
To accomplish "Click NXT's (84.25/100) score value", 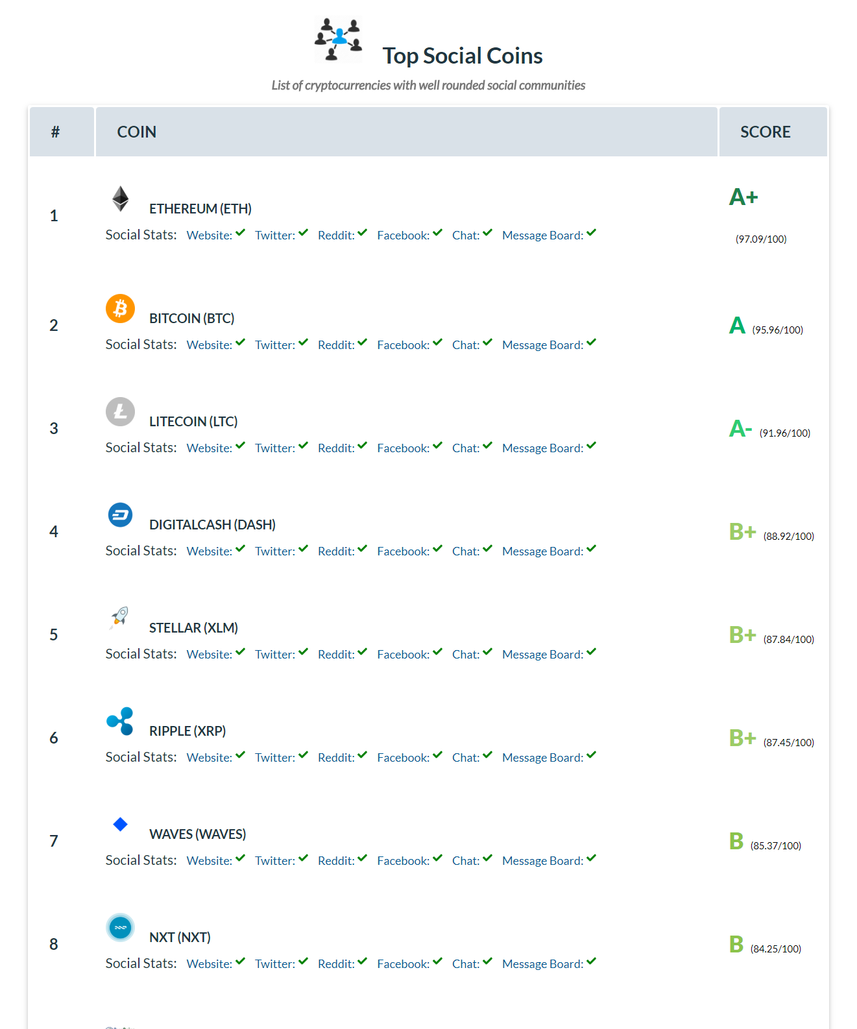I will [776, 949].
